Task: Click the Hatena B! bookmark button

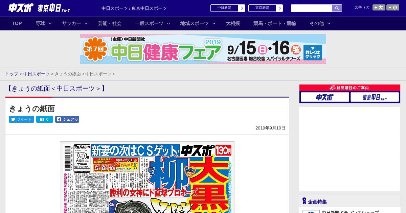Action: [45, 119]
